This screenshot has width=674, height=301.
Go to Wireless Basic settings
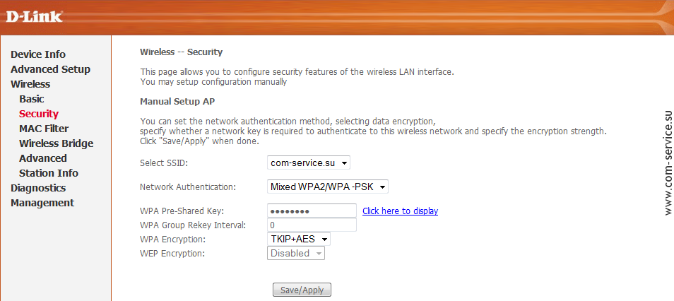pos(31,99)
